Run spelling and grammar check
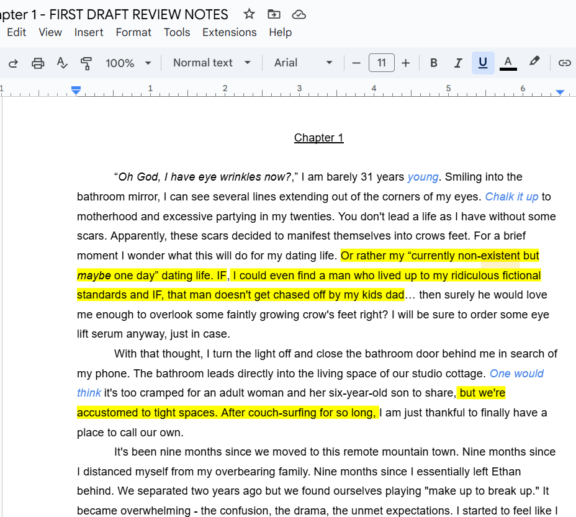The image size is (576, 517). point(62,63)
